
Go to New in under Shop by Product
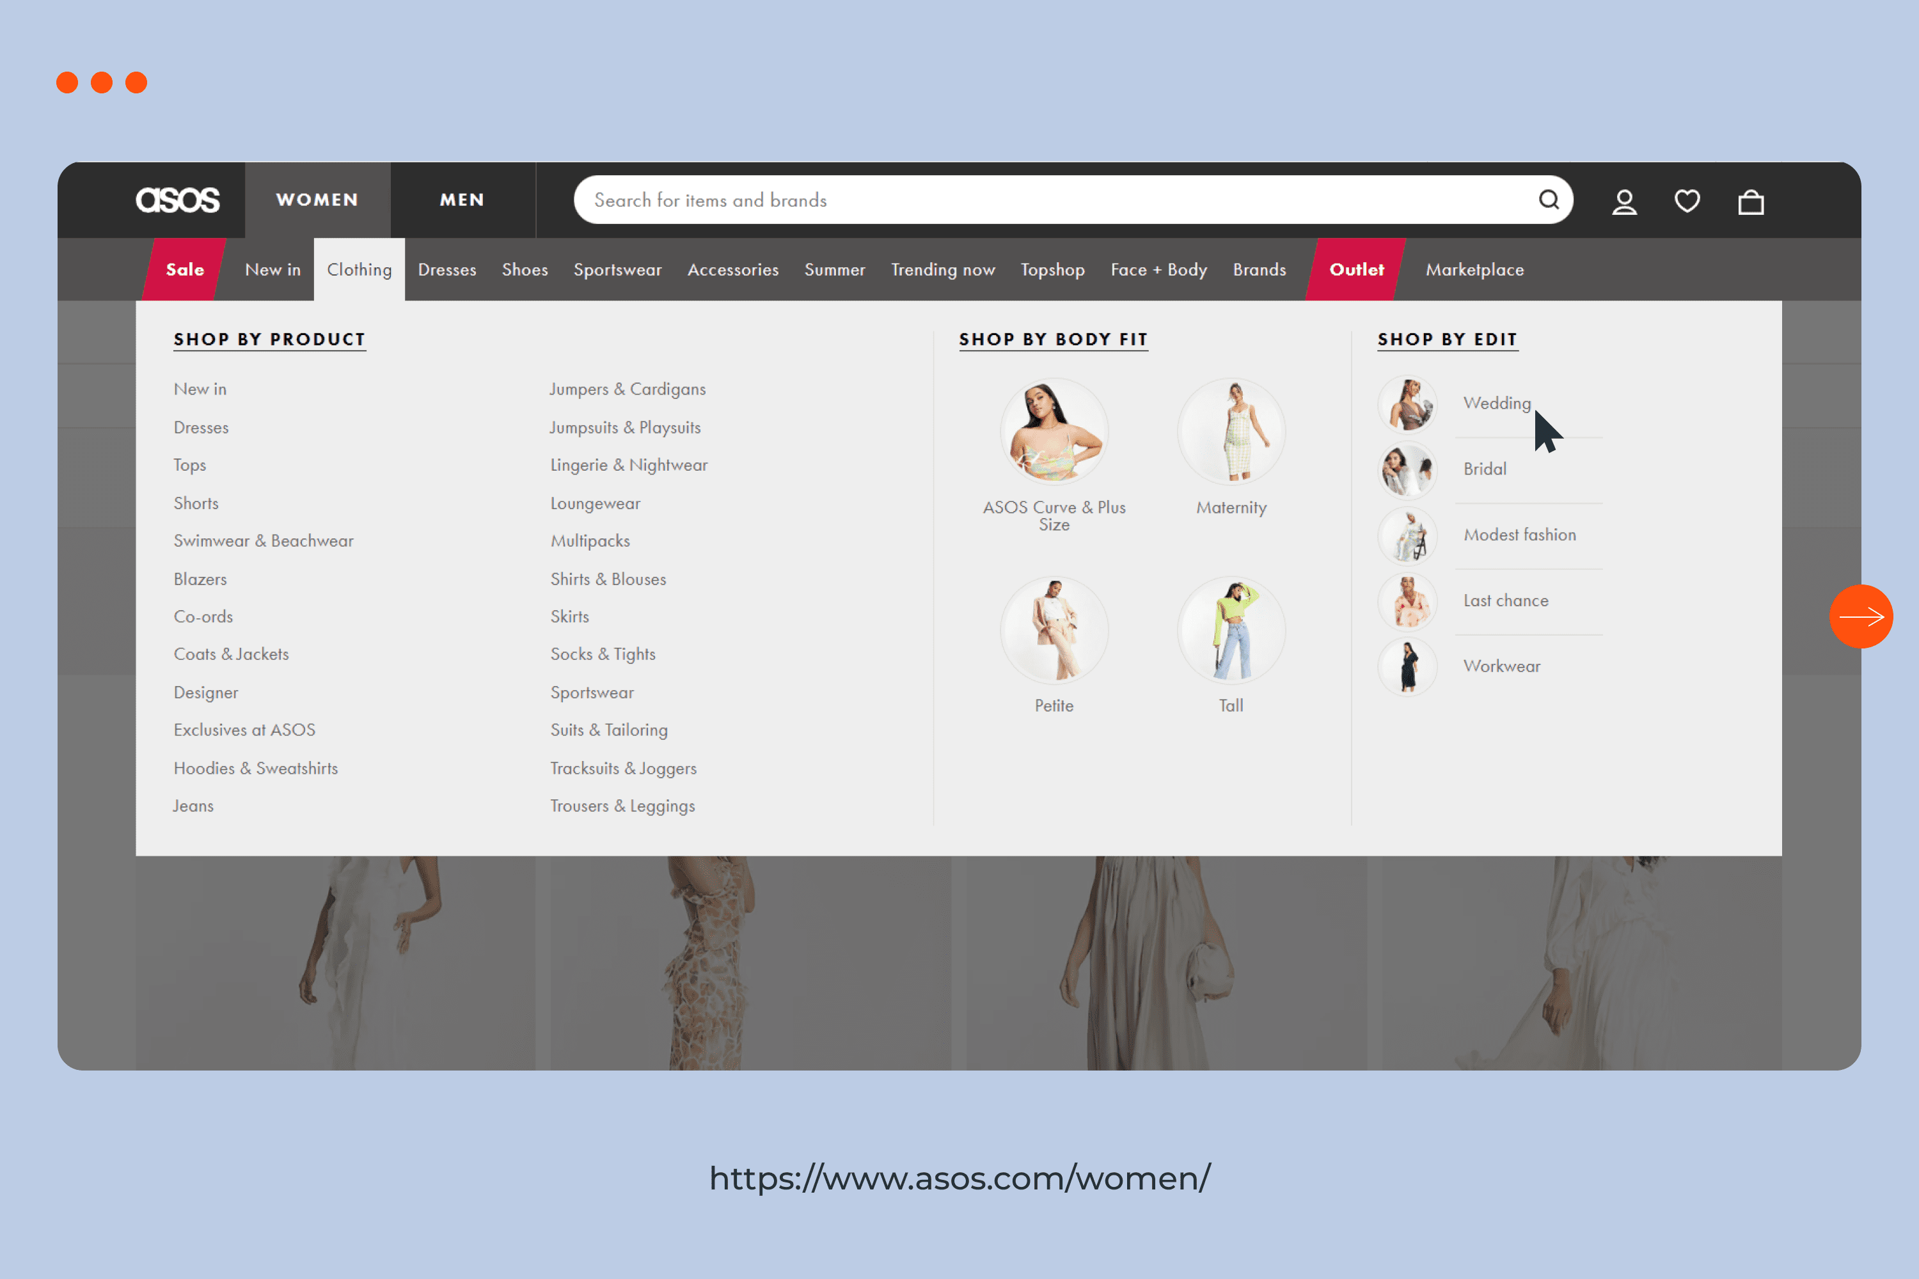click(x=200, y=389)
